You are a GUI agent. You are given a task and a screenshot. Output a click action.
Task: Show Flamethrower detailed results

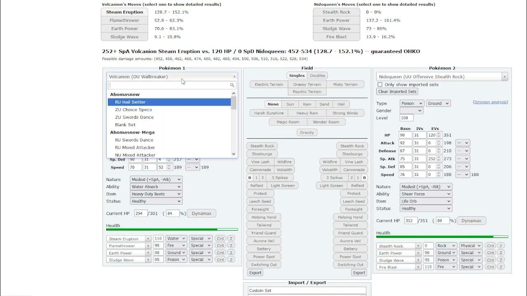125,21
